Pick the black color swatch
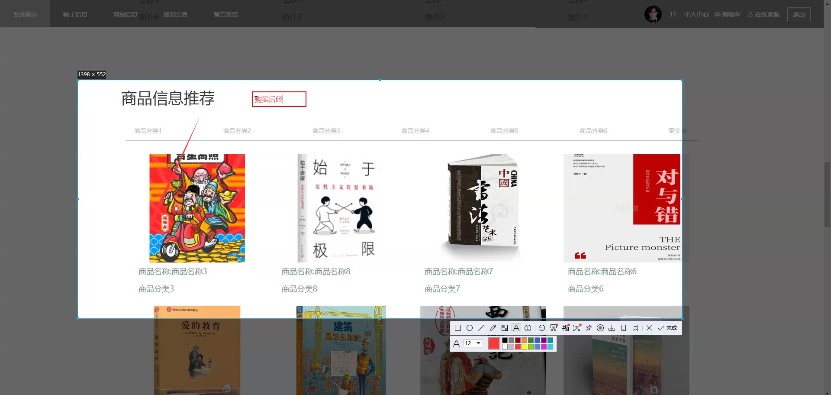This screenshot has width=831, height=395. 505,340
